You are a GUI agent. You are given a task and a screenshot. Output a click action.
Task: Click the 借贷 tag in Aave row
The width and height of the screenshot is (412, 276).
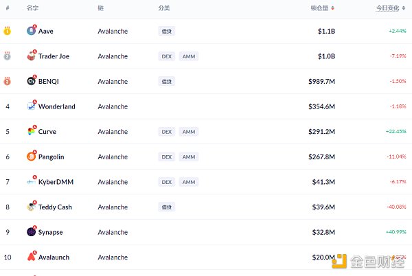click(x=166, y=31)
